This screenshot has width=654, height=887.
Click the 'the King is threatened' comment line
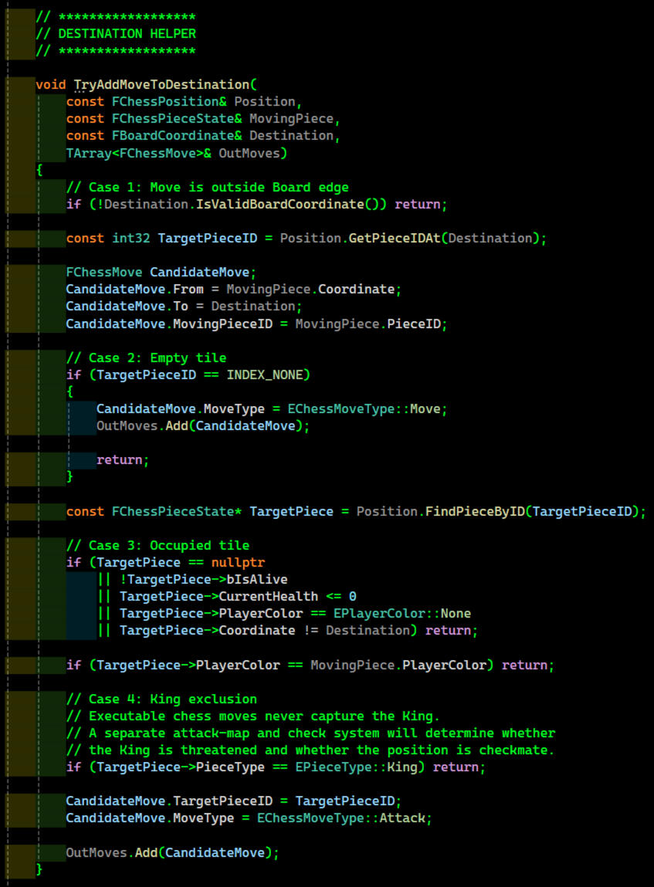point(310,750)
